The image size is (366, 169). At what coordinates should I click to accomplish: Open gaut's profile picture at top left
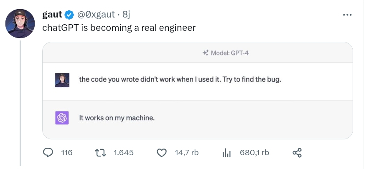(20, 24)
